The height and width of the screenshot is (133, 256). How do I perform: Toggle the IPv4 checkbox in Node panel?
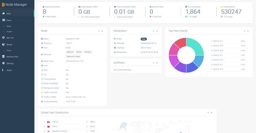click(x=42, y=66)
